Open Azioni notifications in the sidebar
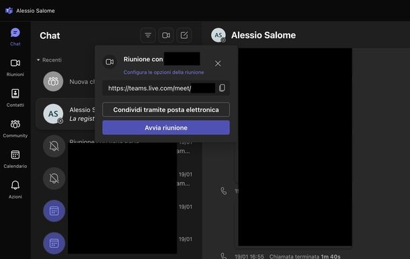The height and width of the screenshot is (259, 410). (x=15, y=189)
